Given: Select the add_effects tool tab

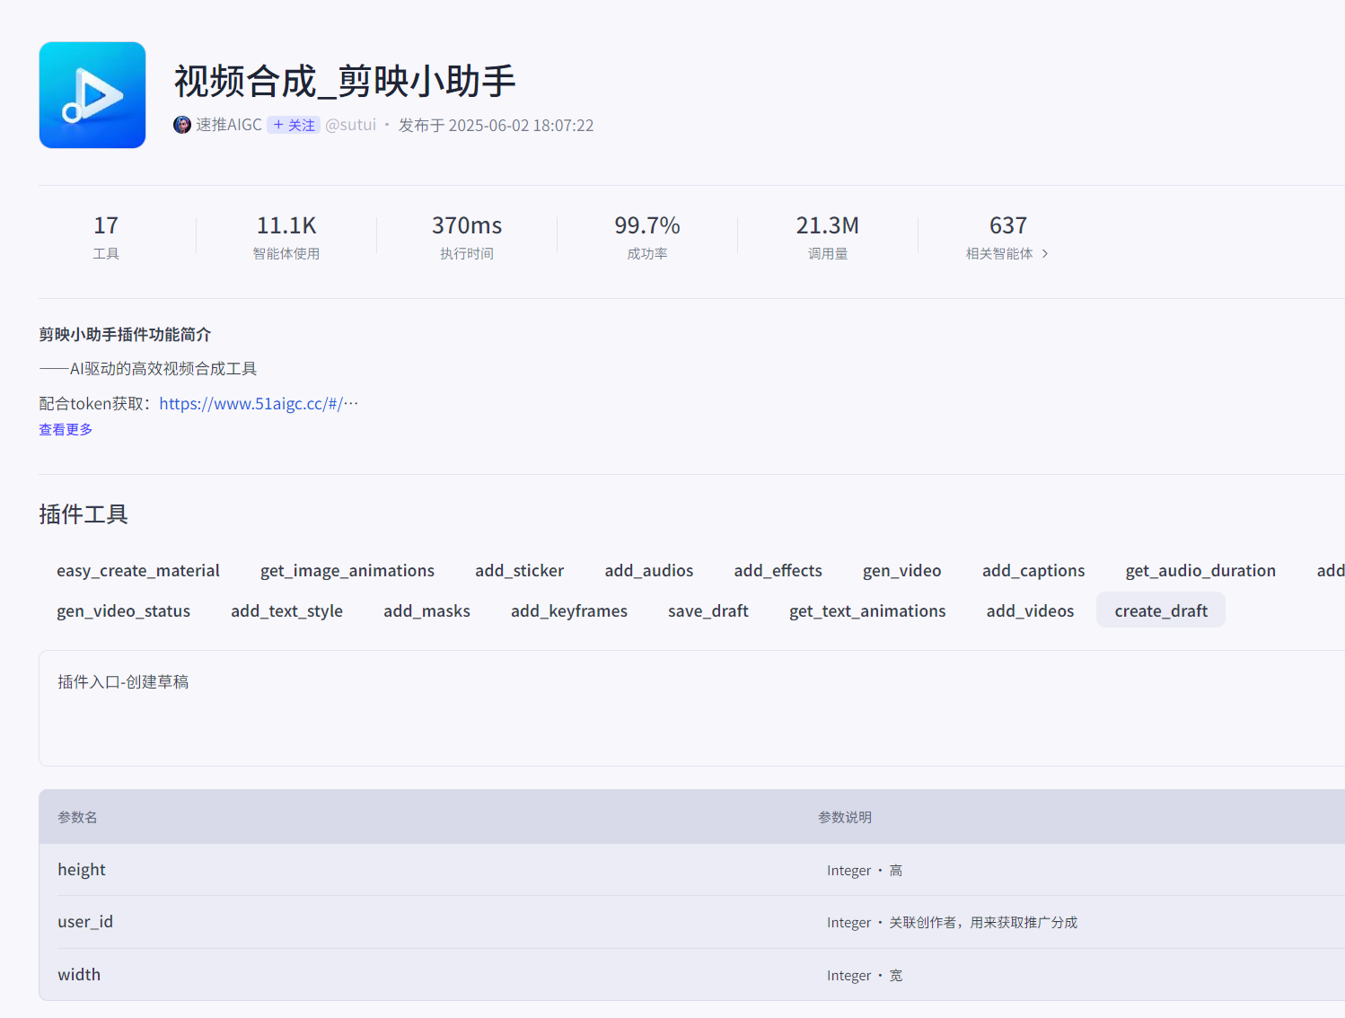Looking at the screenshot, I should coord(778,571).
